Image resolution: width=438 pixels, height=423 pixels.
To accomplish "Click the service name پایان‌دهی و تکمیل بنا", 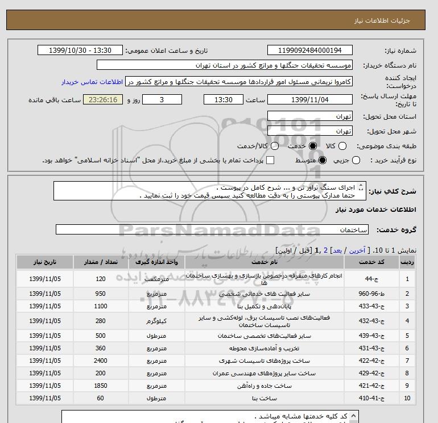I will [265, 306].
